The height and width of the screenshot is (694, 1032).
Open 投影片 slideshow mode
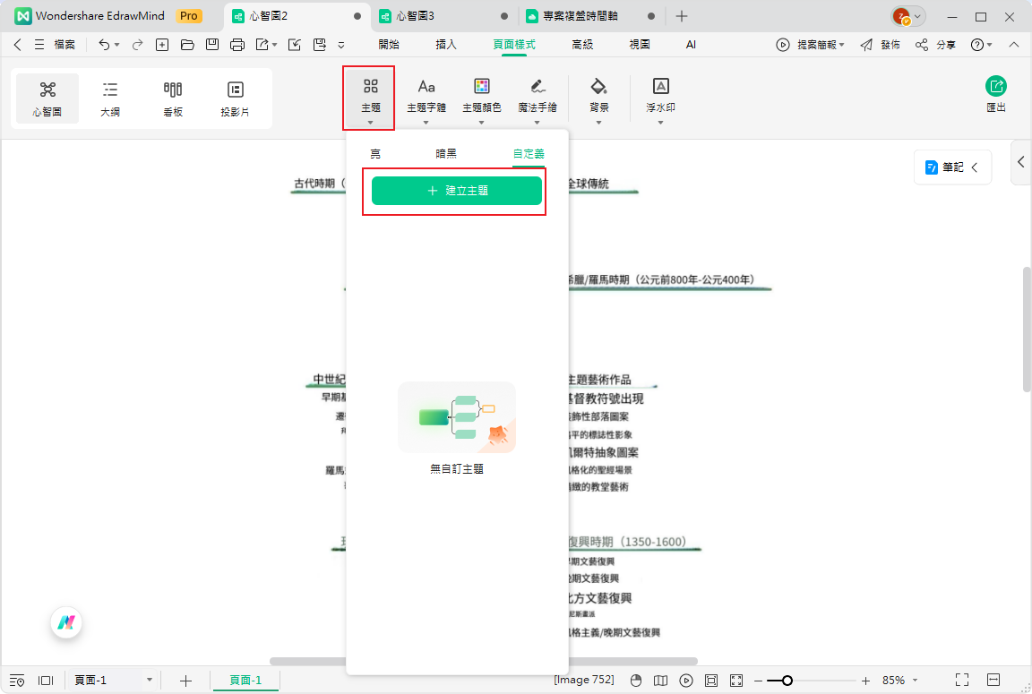tap(235, 97)
